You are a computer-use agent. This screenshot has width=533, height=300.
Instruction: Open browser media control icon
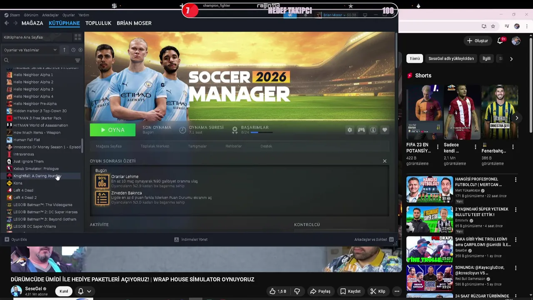[x=507, y=26]
